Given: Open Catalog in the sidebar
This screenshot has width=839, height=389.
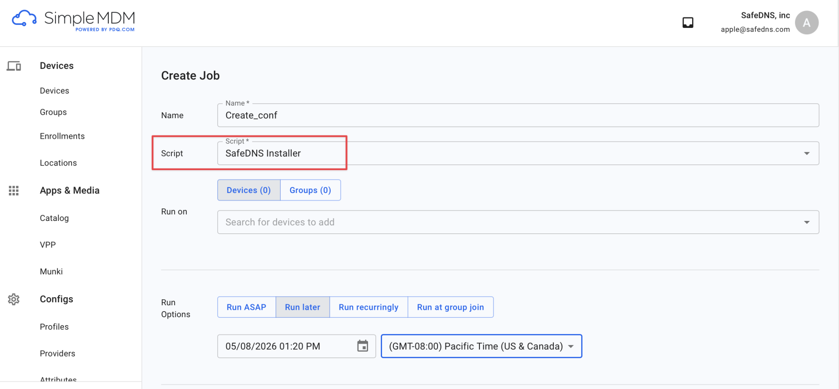Looking at the screenshot, I should point(54,218).
